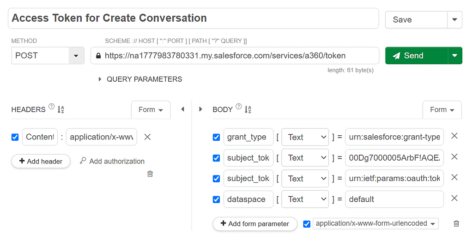Collapse body pane with right arrow
The height and width of the screenshot is (241, 473).
[x=200, y=109]
